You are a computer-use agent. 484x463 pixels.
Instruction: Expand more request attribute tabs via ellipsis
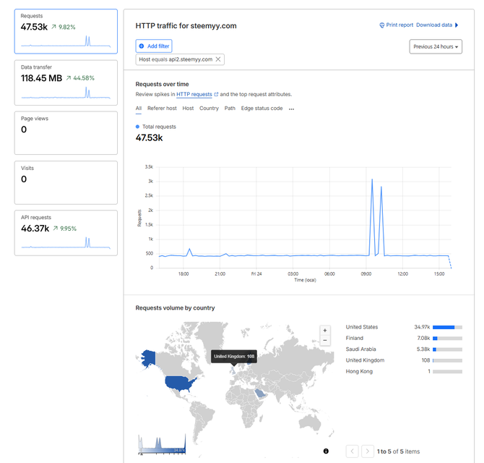tap(291, 109)
